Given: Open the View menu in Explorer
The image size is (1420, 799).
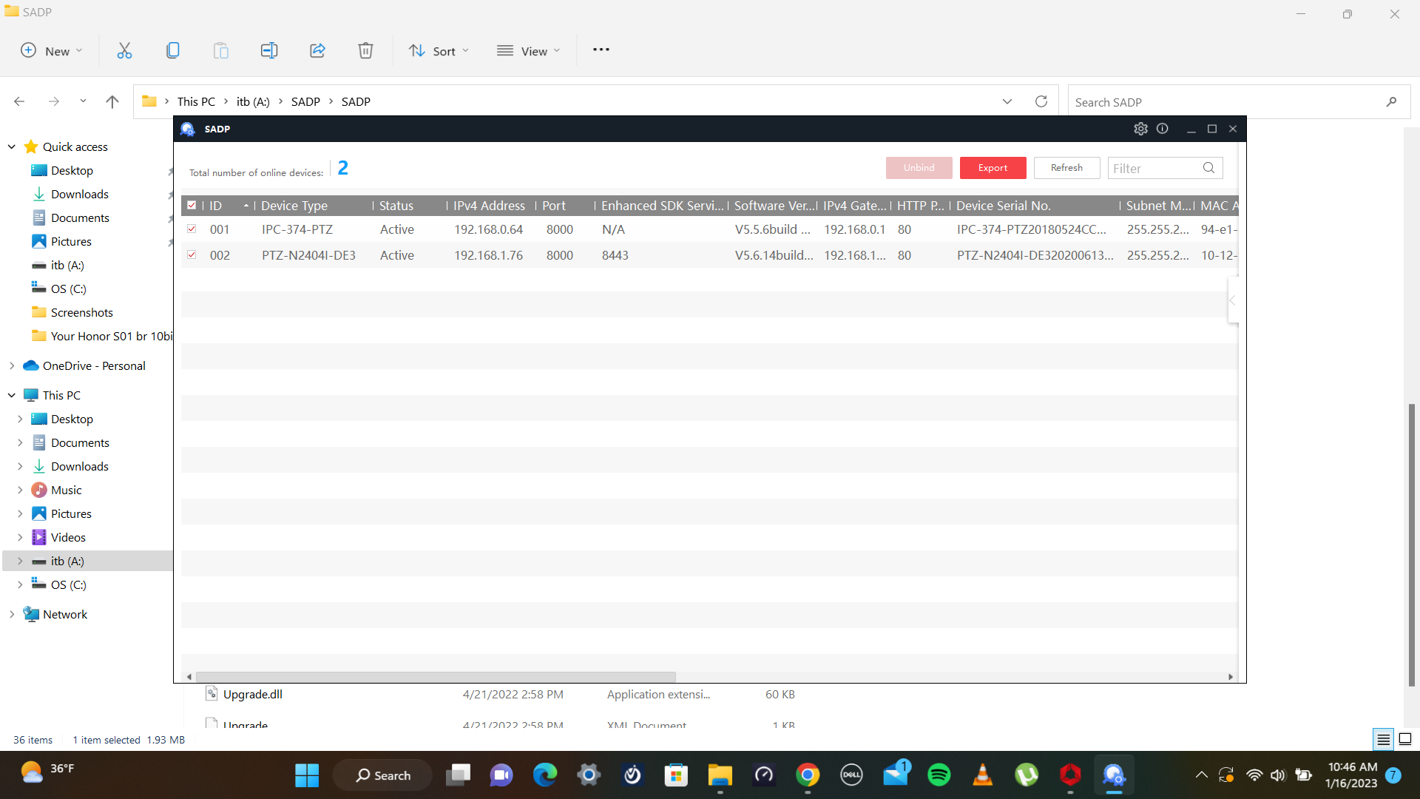Looking at the screenshot, I should point(529,50).
